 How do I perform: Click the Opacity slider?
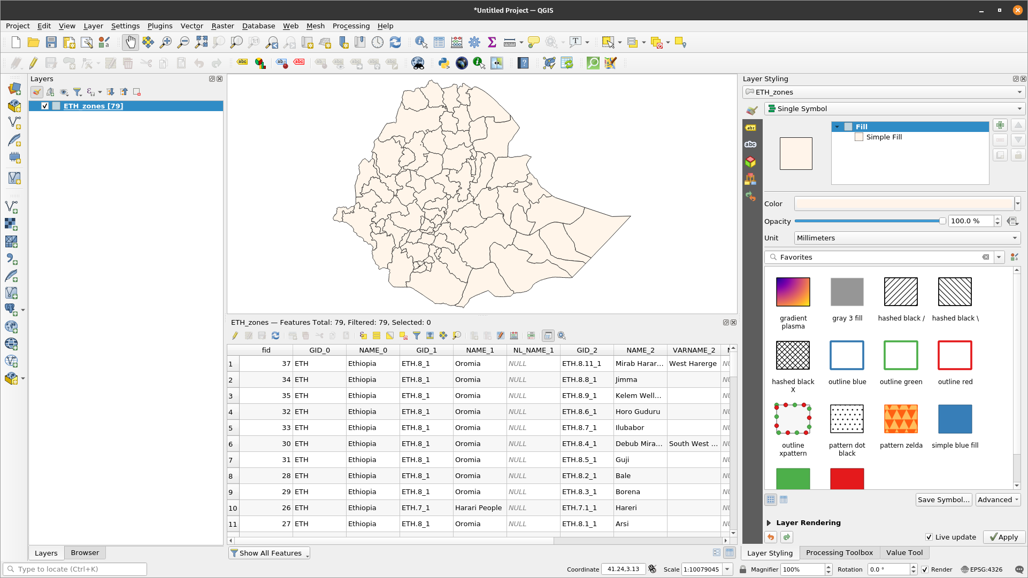[x=870, y=221]
